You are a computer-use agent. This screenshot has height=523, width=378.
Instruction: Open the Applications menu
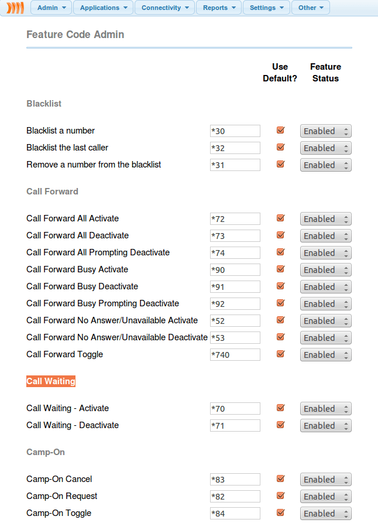103,8
